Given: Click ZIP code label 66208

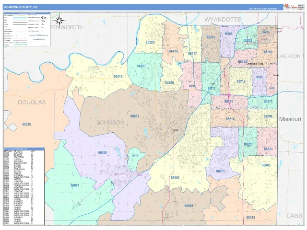Looking at the screenshot, I should point(268,52).
